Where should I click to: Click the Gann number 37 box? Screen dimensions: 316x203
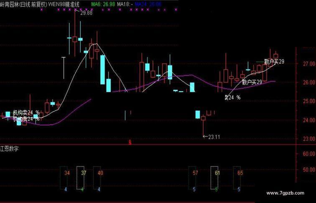click(80, 178)
